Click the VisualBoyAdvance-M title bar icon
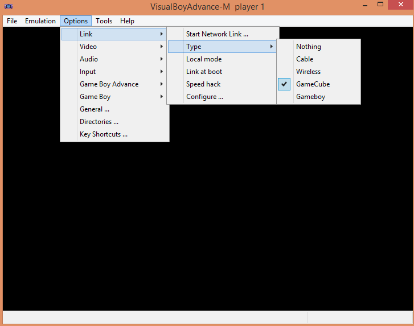 coord(9,6)
